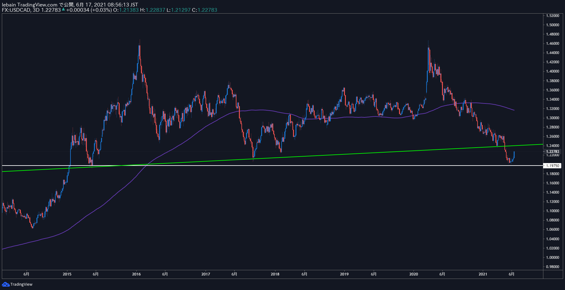Click the 1.46000 price scale label
Image resolution: width=565 pixels, height=290 pixels.
tap(553, 44)
